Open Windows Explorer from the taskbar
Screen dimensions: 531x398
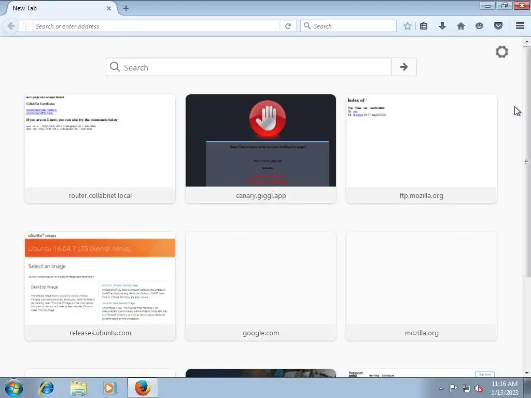[x=78, y=388]
